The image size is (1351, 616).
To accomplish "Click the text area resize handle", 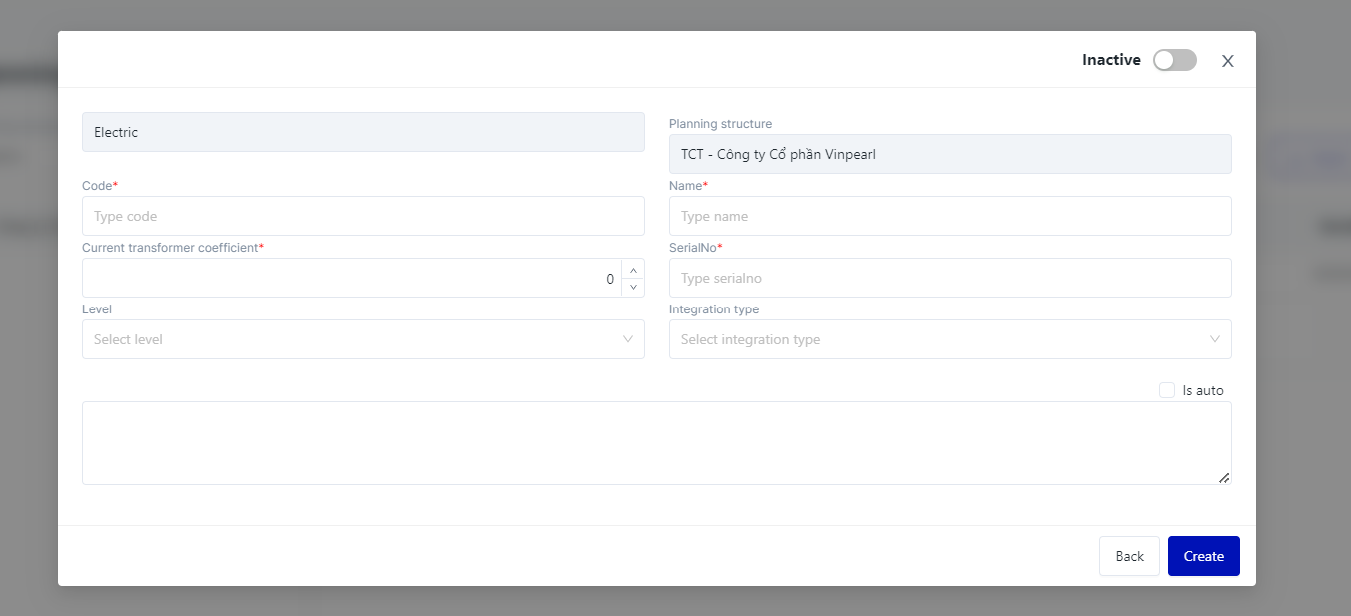I will (1224, 478).
